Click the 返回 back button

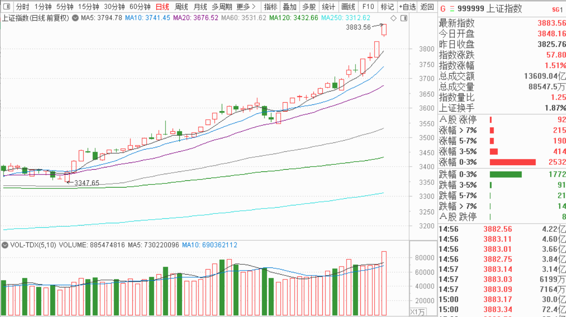pyautogui.click(x=427, y=7)
